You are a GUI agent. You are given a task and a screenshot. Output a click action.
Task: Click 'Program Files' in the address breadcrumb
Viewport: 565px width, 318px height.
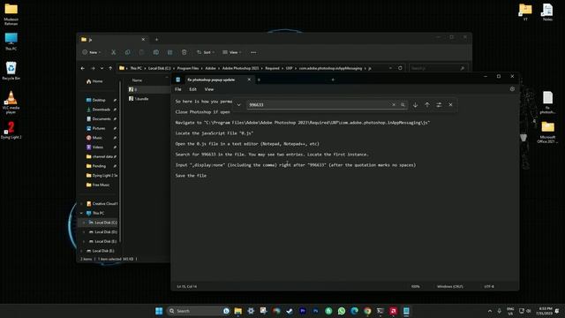188,68
